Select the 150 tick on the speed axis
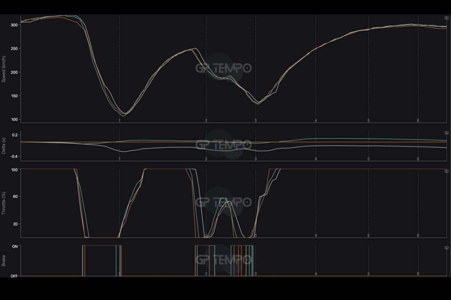This screenshot has width=451, height=300. click(x=14, y=96)
